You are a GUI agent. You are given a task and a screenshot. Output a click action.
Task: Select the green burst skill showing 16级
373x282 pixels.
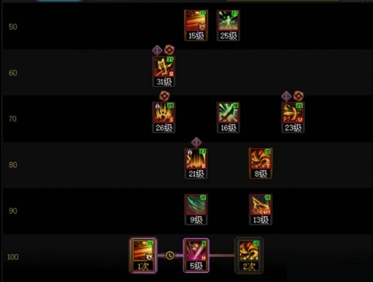click(x=228, y=118)
